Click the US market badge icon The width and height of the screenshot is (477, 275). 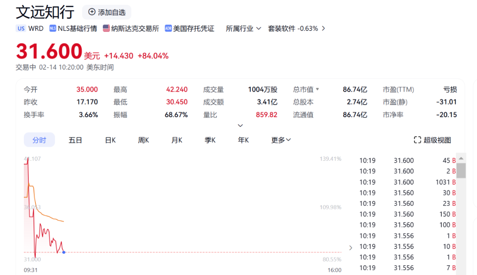pos(21,29)
